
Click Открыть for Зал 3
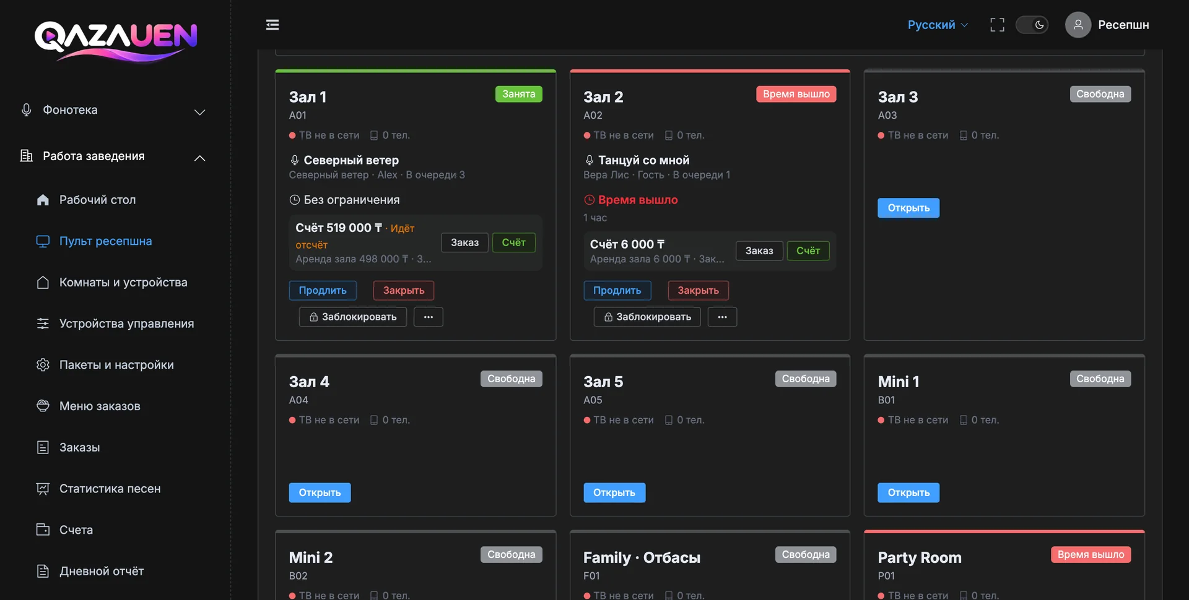tap(908, 208)
